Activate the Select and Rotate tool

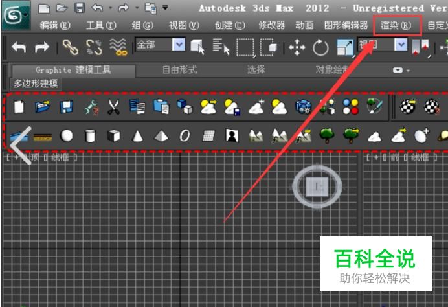coord(320,48)
